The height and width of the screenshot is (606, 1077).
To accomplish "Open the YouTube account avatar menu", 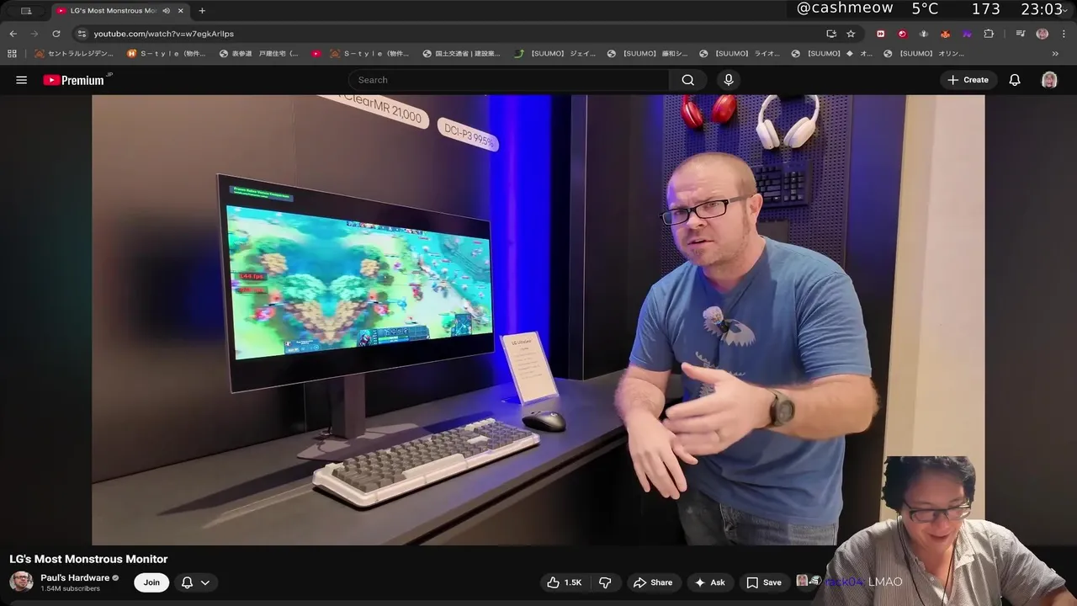I will click(x=1049, y=80).
